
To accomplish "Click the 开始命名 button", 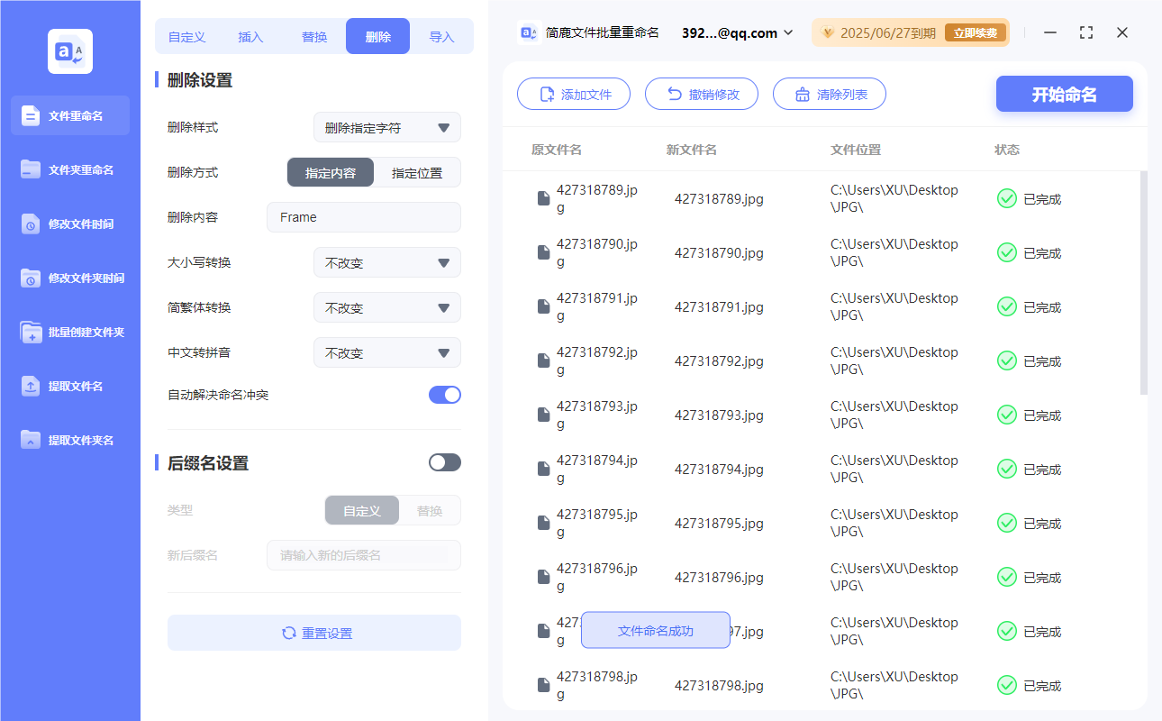I will (1065, 94).
